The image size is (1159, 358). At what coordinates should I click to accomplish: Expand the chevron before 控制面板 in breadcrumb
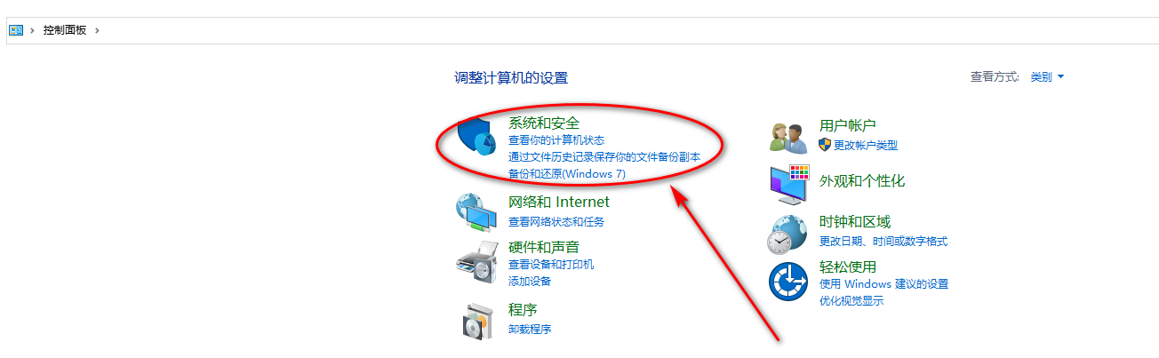point(33,30)
